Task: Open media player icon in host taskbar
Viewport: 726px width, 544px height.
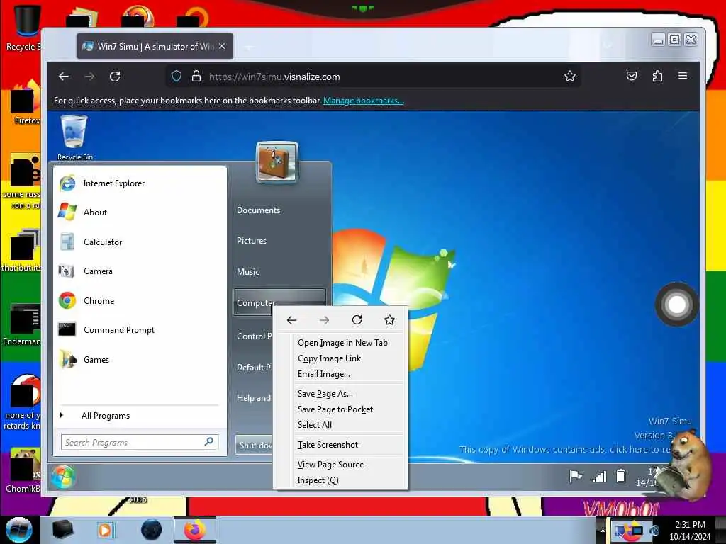Action: click(x=106, y=530)
